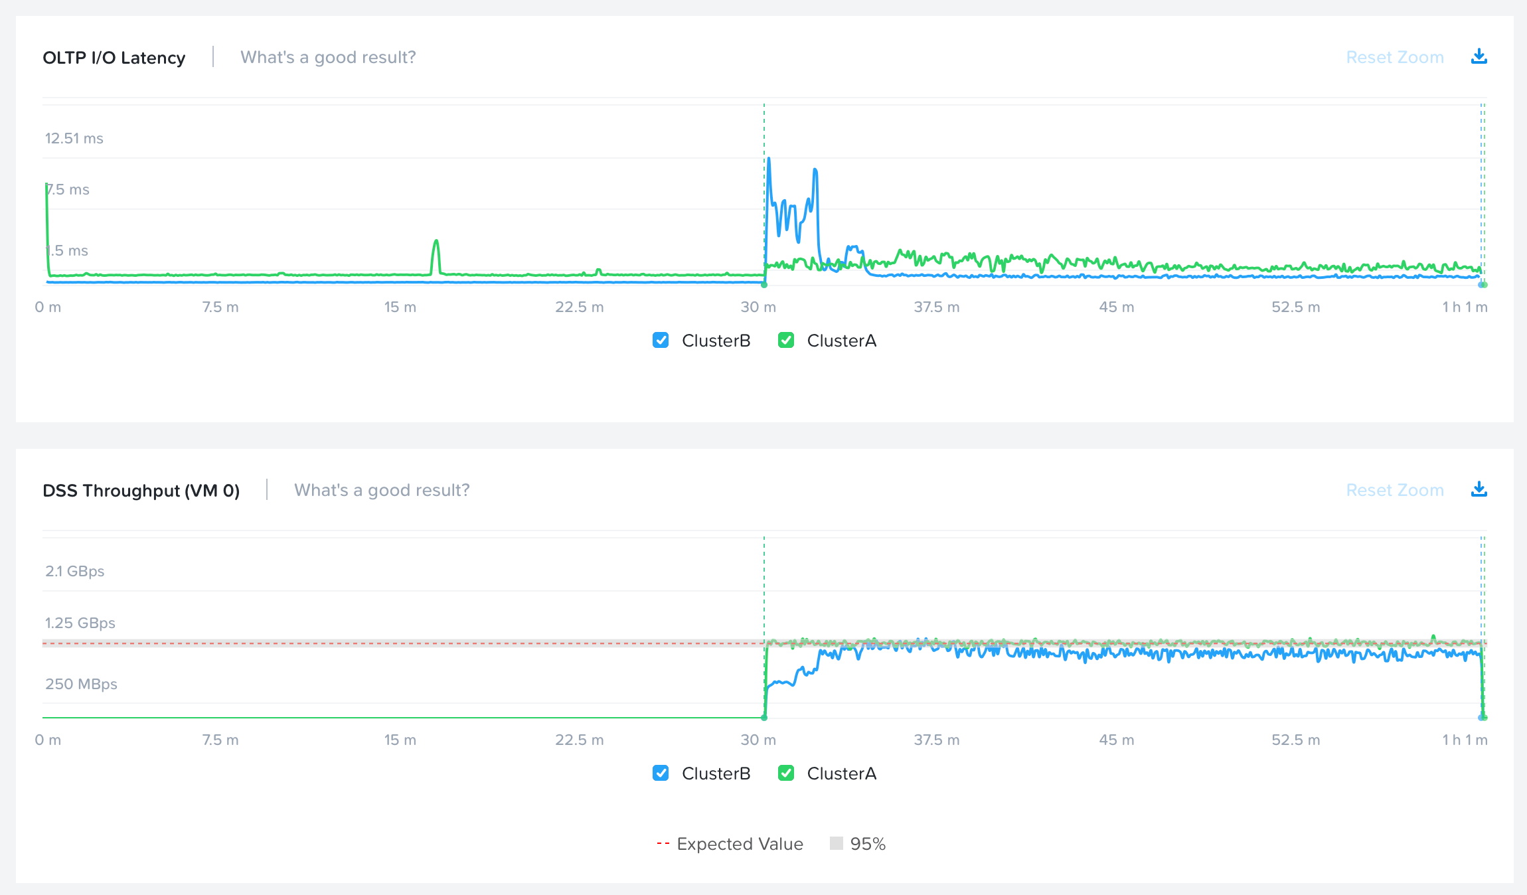Click end marker dot on DSS Throughput chart
This screenshot has height=895, width=1527.
click(1482, 718)
